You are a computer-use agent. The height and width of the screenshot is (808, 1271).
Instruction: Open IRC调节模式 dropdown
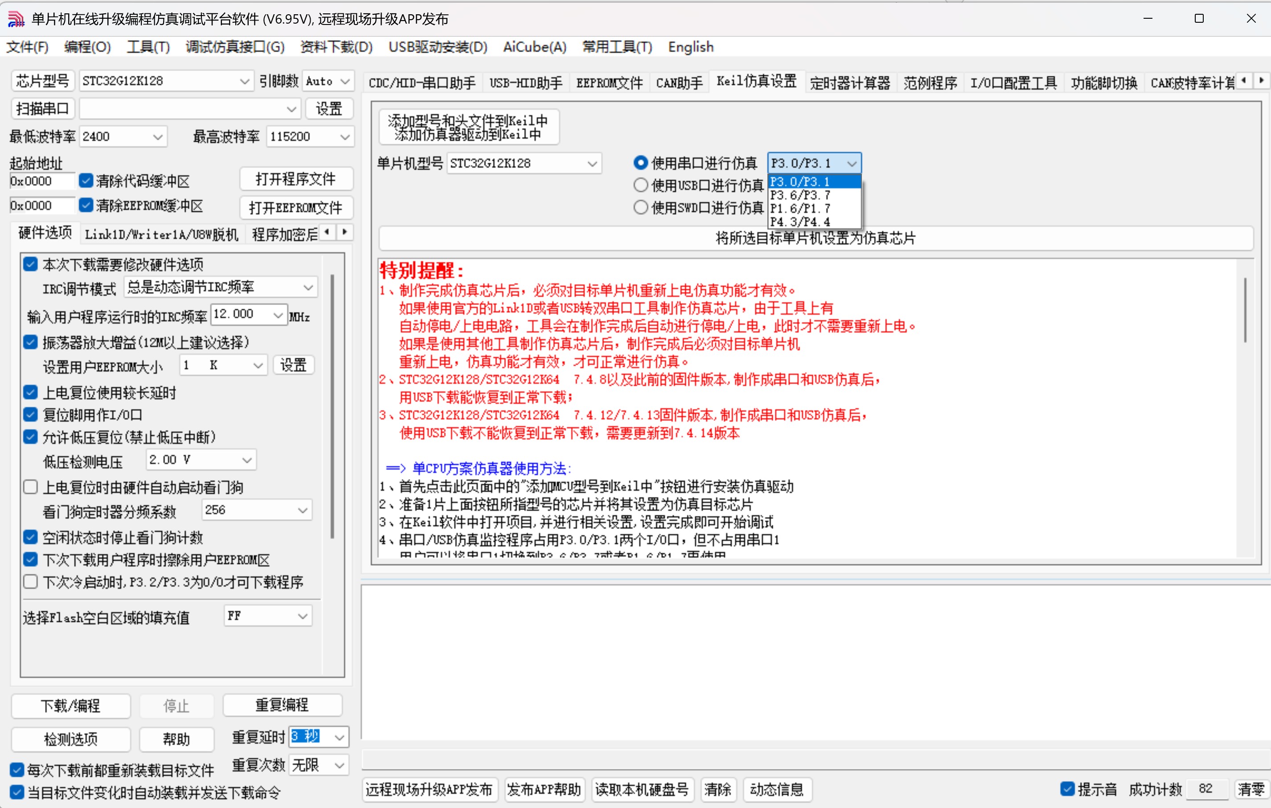(x=221, y=287)
